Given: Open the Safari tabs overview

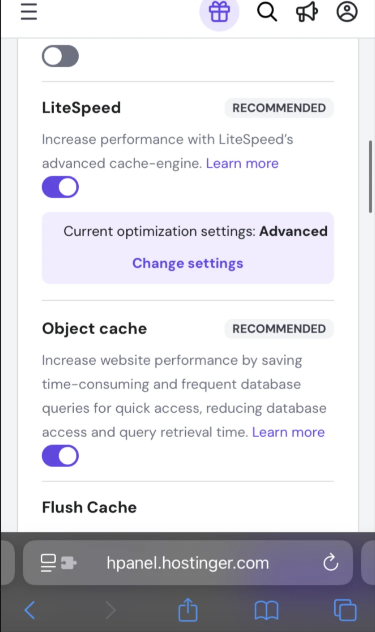Looking at the screenshot, I should (x=345, y=610).
